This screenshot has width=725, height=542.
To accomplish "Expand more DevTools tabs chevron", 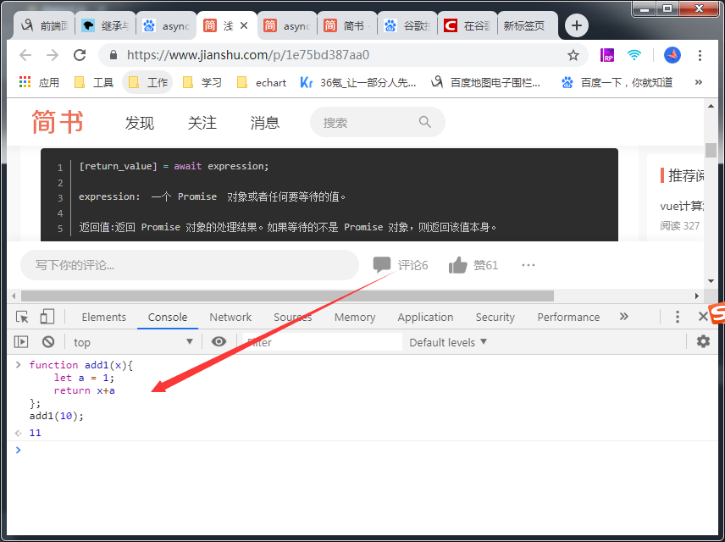I will pyautogui.click(x=623, y=317).
